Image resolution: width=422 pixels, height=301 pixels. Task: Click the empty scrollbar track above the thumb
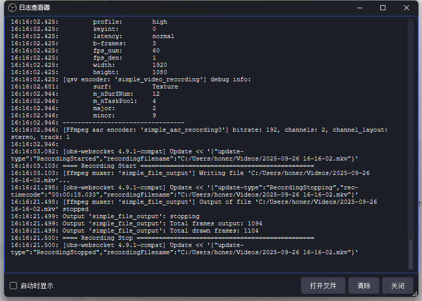tap(410, 129)
